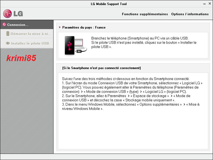Click the Branchez le téléphone instruction text
The height and width of the screenshot is (160, 213).
coord(144,42)
